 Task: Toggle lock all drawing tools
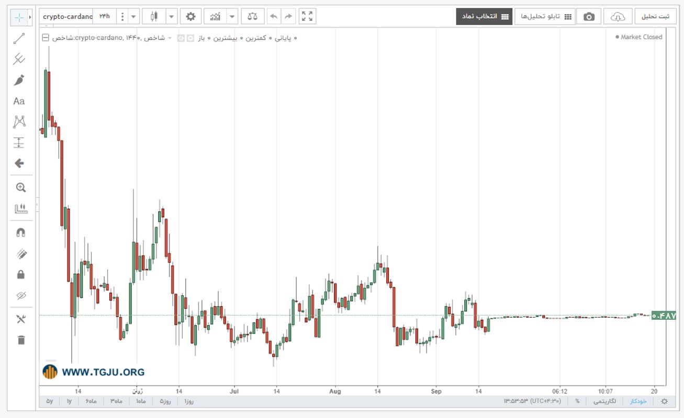coord(21,274)
